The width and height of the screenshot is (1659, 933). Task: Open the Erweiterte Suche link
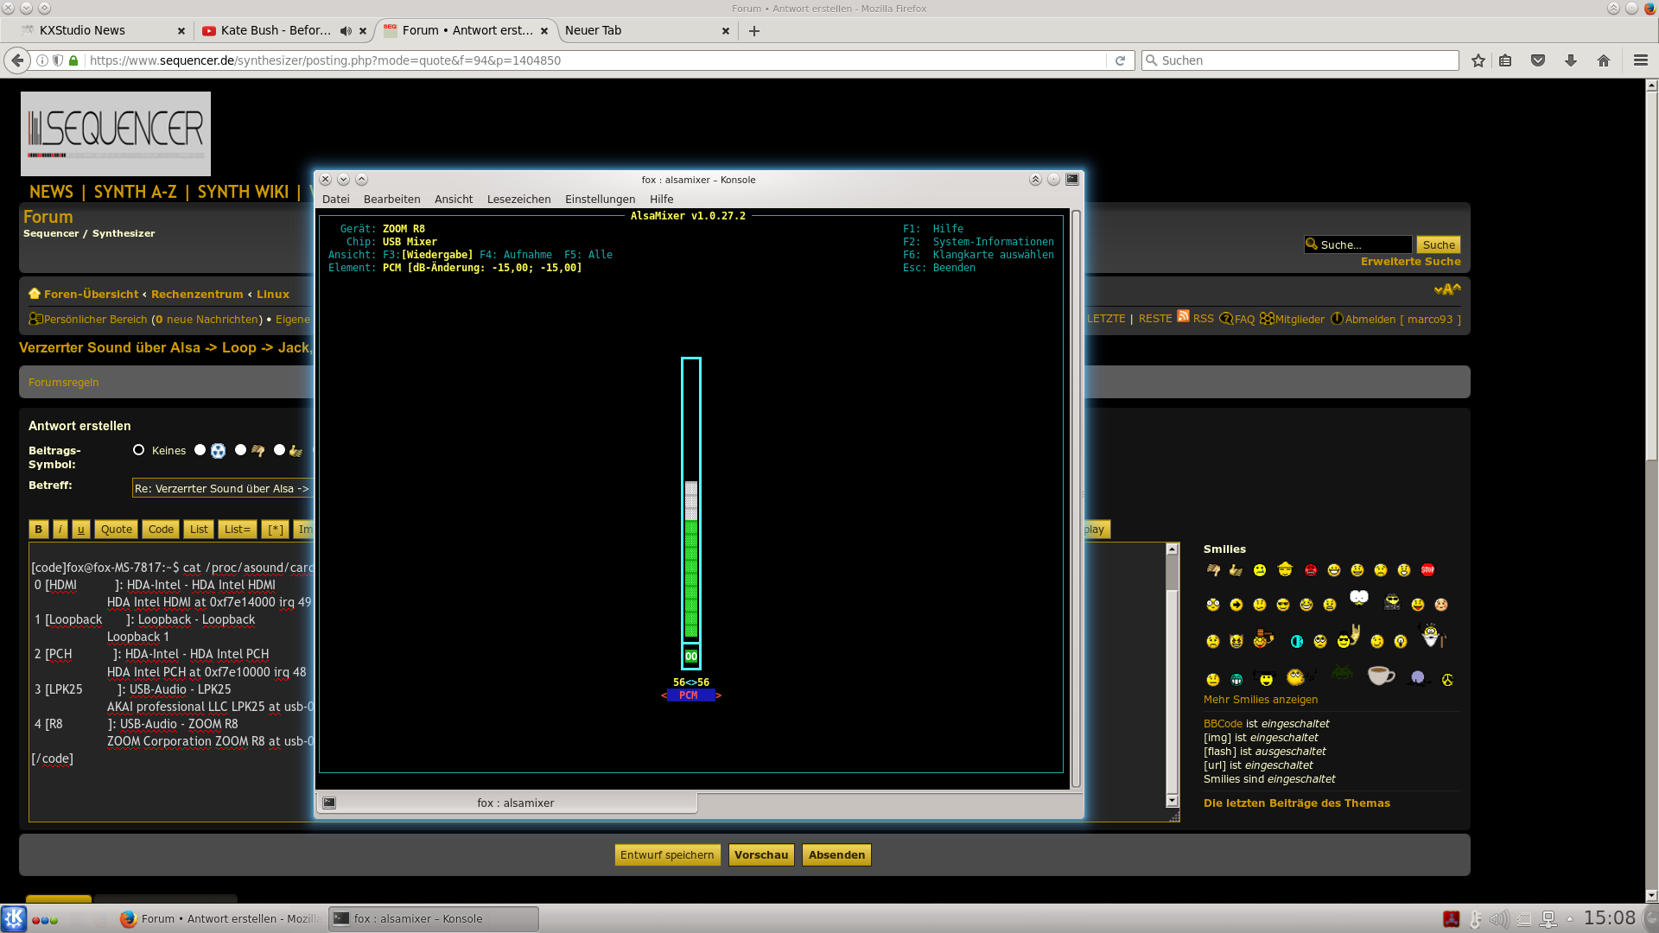pos(1410,261)
